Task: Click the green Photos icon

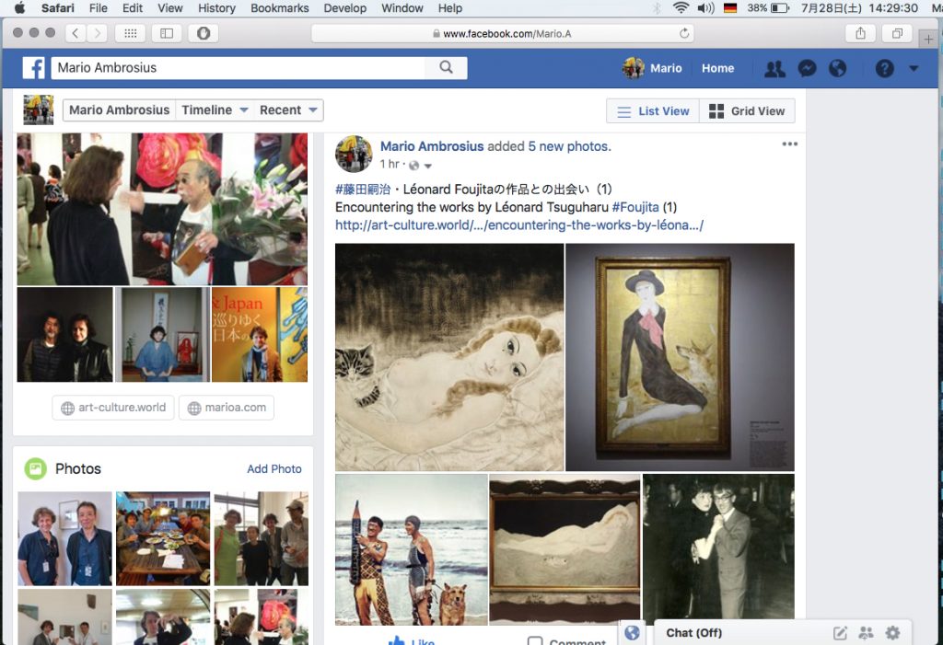Action: pos(36,469)
